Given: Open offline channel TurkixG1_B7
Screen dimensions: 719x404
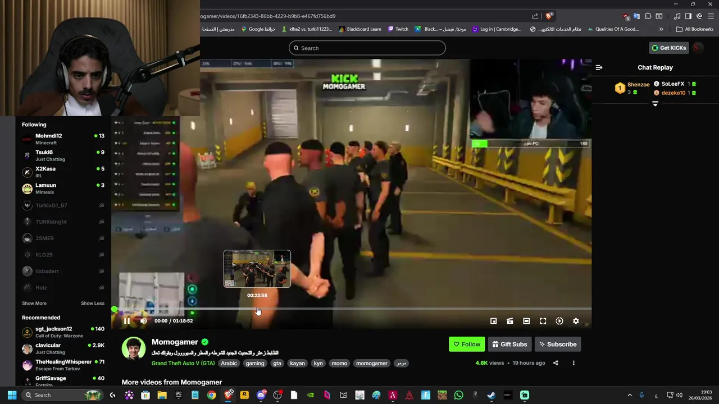Looking at the screenshot, I should click(x=63, y=205).
